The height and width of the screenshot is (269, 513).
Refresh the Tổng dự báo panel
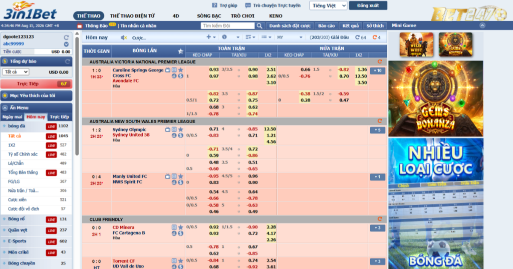(x=68, y=61)
